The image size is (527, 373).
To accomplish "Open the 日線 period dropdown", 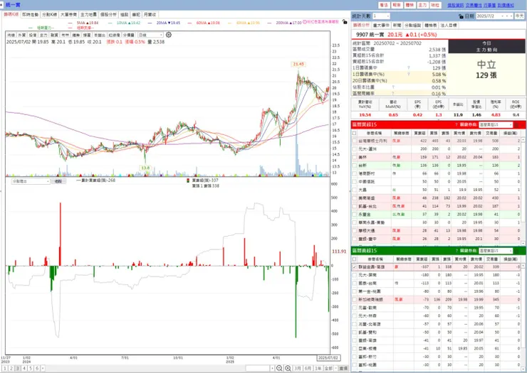I will (x=150, y=35).
